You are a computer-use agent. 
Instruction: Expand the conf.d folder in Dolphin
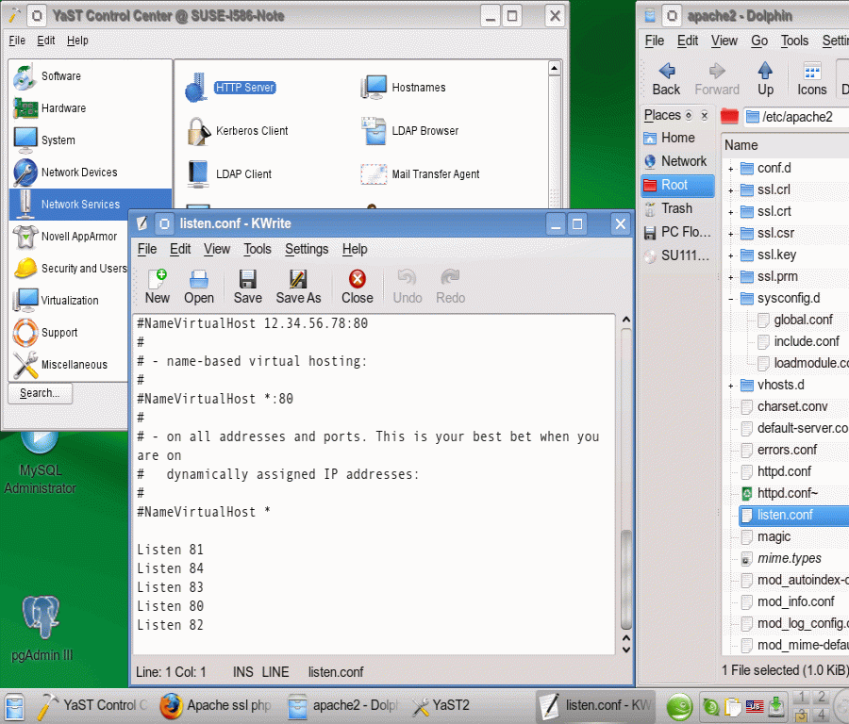(730, 169)
